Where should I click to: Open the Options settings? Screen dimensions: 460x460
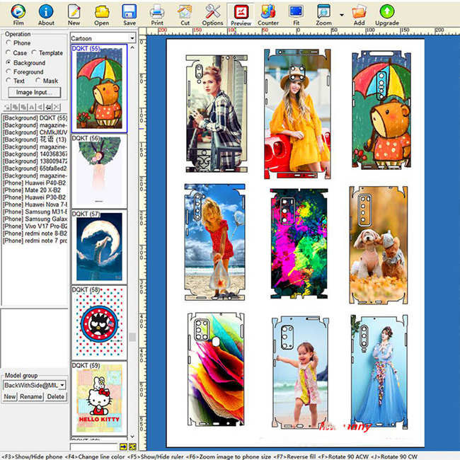[x=212, y=13]
